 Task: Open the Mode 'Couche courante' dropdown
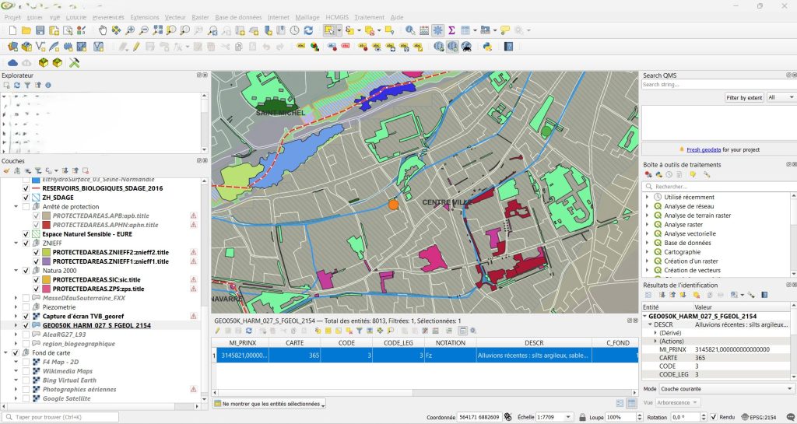coord(724,388)
